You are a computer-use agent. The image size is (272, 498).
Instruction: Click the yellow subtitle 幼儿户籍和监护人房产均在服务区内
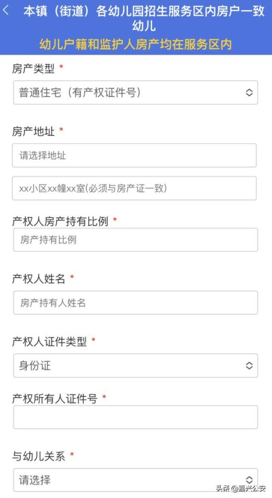(136, 45)
